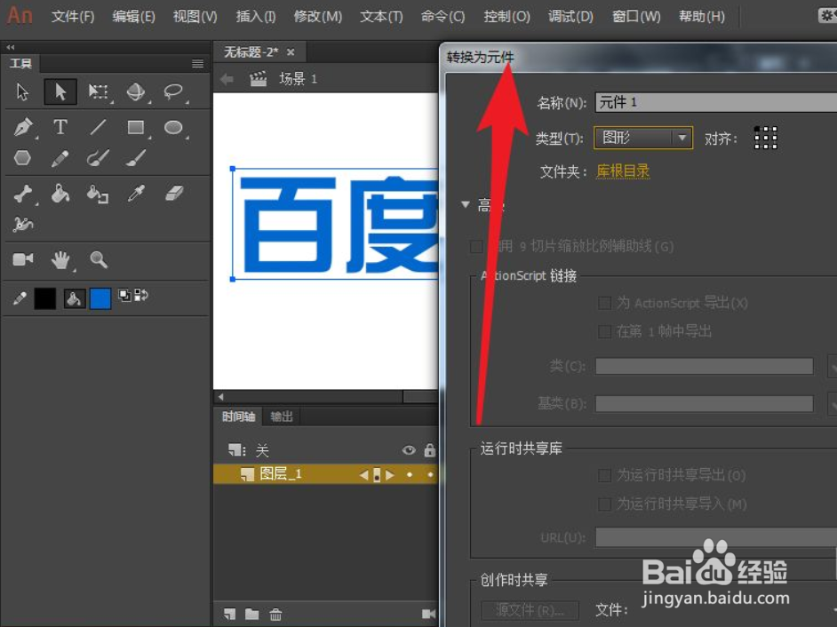Screen dimensions: 837x627
Task: Toggle the lock all layers padlock
Action: tap(430, 450)
